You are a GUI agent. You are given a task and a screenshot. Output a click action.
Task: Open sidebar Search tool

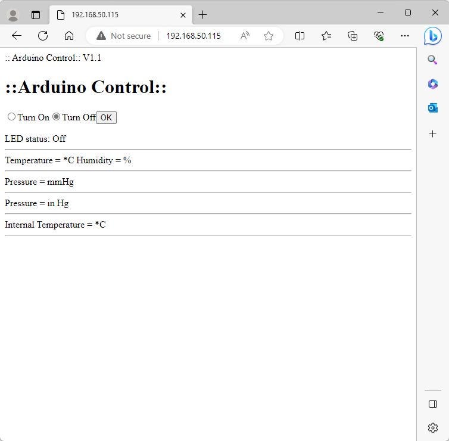tap(432, 60)
